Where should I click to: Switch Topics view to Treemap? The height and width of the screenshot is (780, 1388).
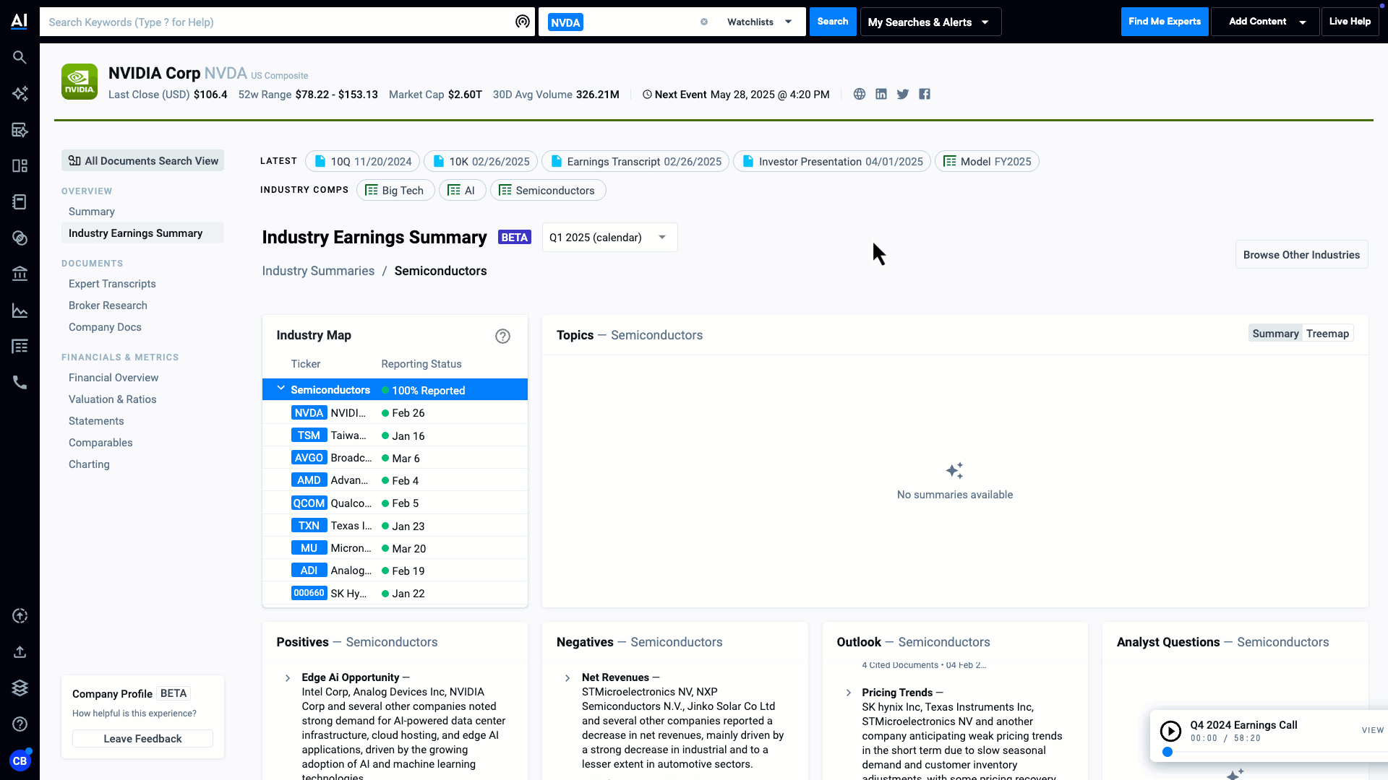point(1327,333)
